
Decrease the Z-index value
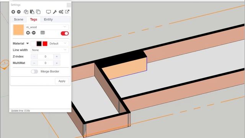(x=34, y=56)
